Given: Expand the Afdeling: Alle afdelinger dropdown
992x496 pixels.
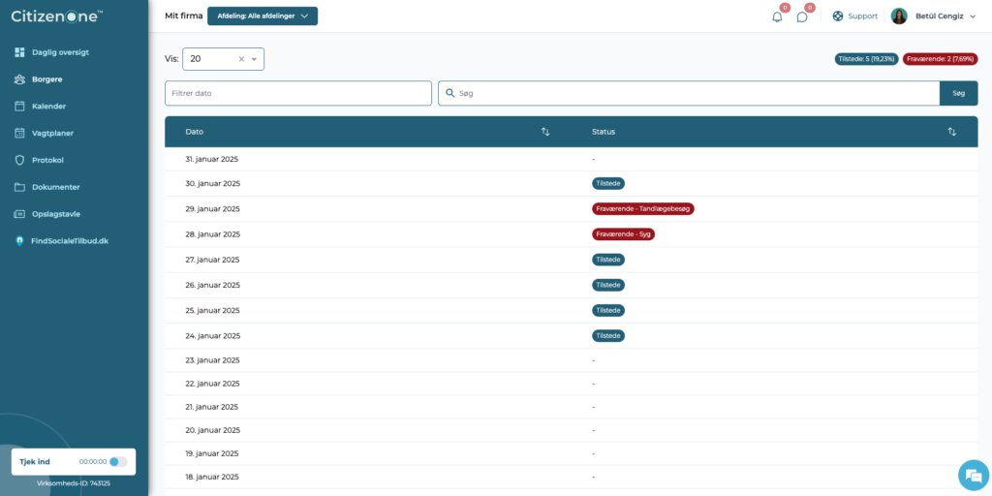Looking at the screenshot, I should click(x=263, y=15).
